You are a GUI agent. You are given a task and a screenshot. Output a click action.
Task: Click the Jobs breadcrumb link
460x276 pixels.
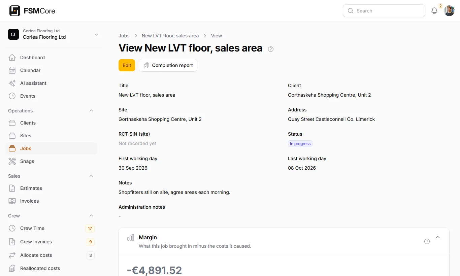click(124, 36)
